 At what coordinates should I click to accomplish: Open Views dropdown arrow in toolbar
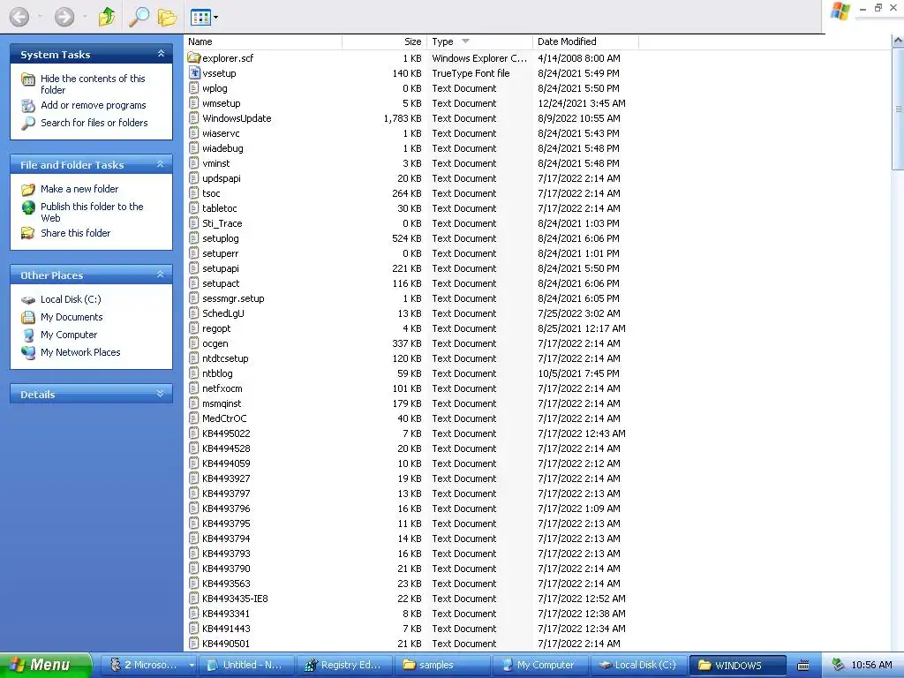click(x=215, y=18)
